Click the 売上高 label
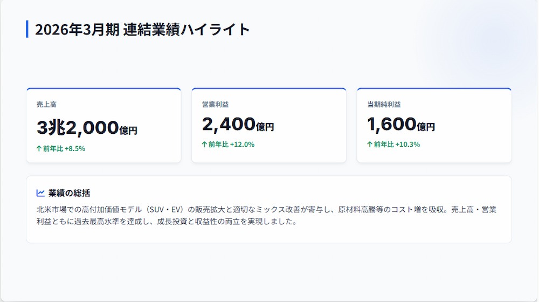 pos(46,104)
